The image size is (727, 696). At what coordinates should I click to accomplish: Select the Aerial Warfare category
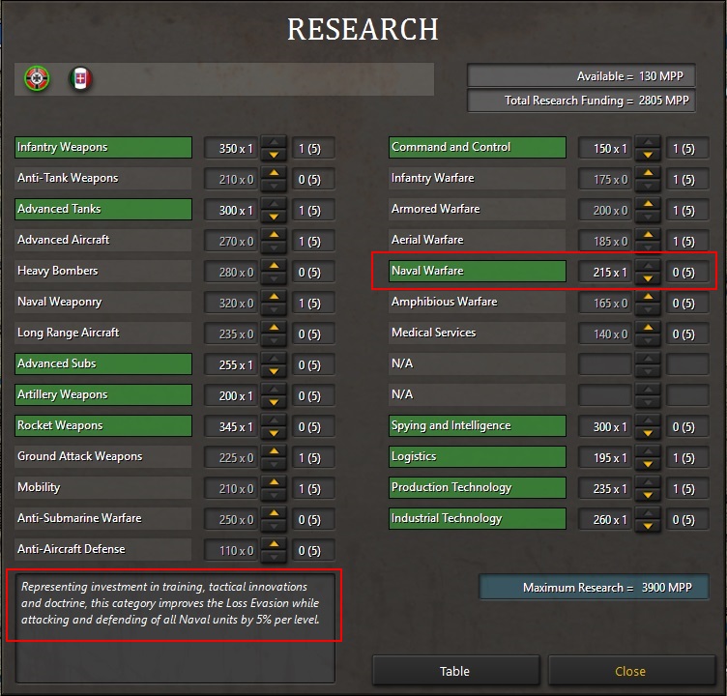pyautogui.click(x=478, y=240)
